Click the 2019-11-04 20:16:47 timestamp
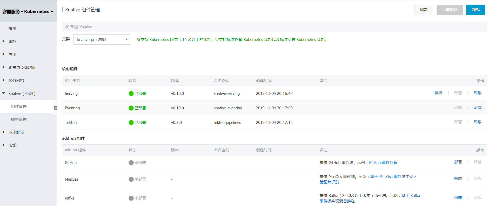Image resolution: width=488 pixels, height=206 pixels. pyautogui.click(x=274, y=94)
